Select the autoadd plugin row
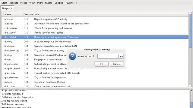 point(95,23)
